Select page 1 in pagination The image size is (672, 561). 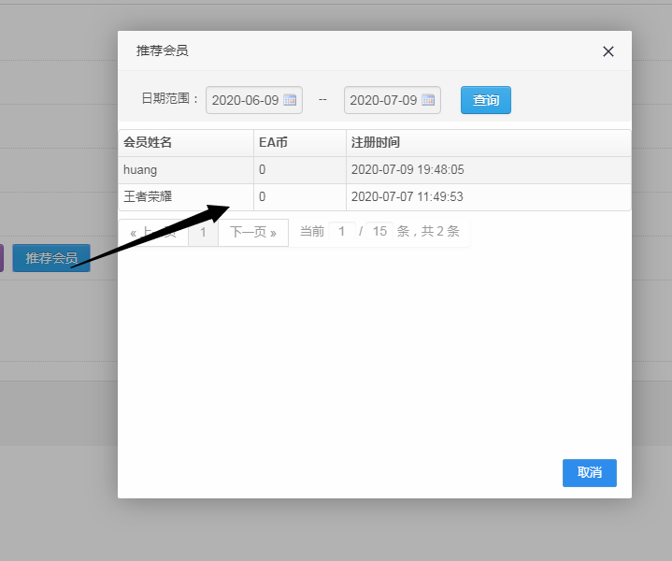tap(203, 233)
